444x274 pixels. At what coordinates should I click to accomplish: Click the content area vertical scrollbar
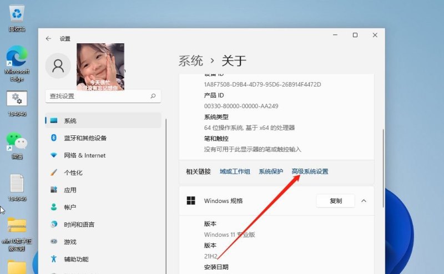point(383,169)
